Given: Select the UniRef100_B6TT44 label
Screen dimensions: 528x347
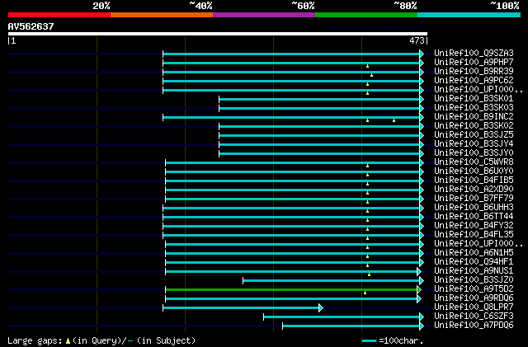Looking at the screenshot, I should 474,217.
